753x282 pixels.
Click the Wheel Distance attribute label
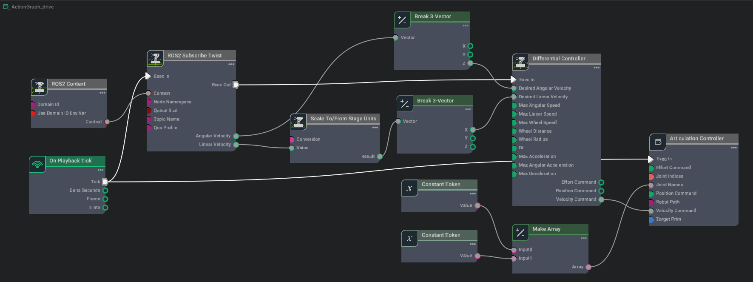click(x=535, y=131)
